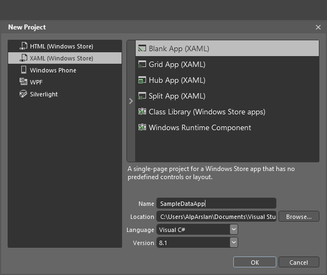Select the Windows Phone project type
Viewport: 327px width, 275px height.
(53, 70)
